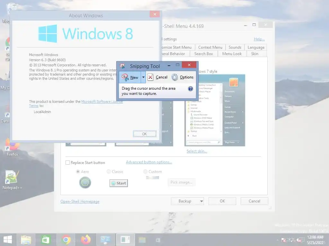This screenshot has height=246, width=329.
Task: Open the New snip type dropdown arrow
Action: pyautogui.click(x=143, y=78)
